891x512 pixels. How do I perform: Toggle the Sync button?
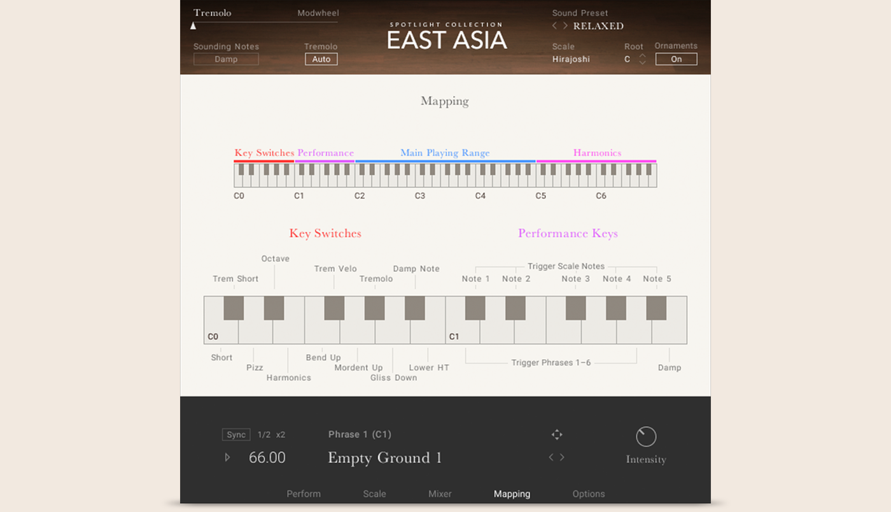[236, 435]
